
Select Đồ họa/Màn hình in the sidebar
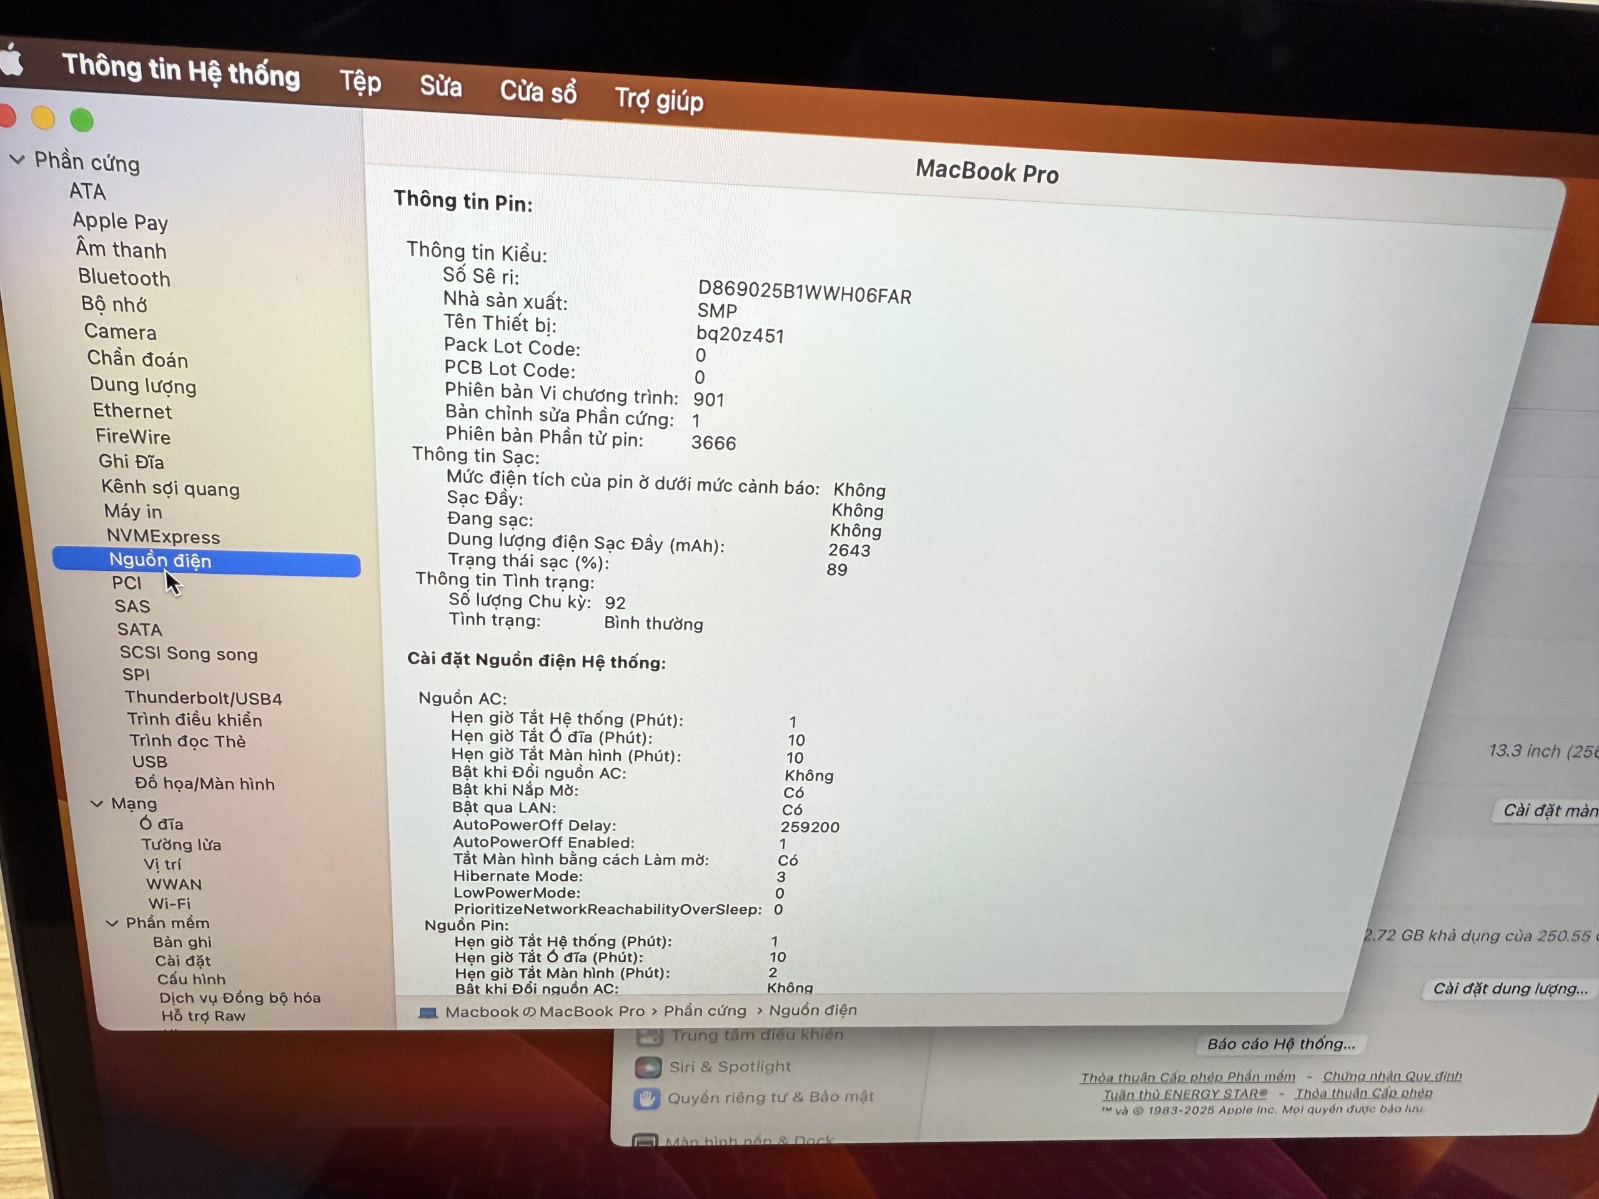(x=205, y=784)
